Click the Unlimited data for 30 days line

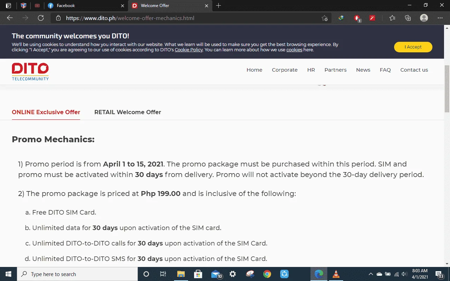click(123, 228)
